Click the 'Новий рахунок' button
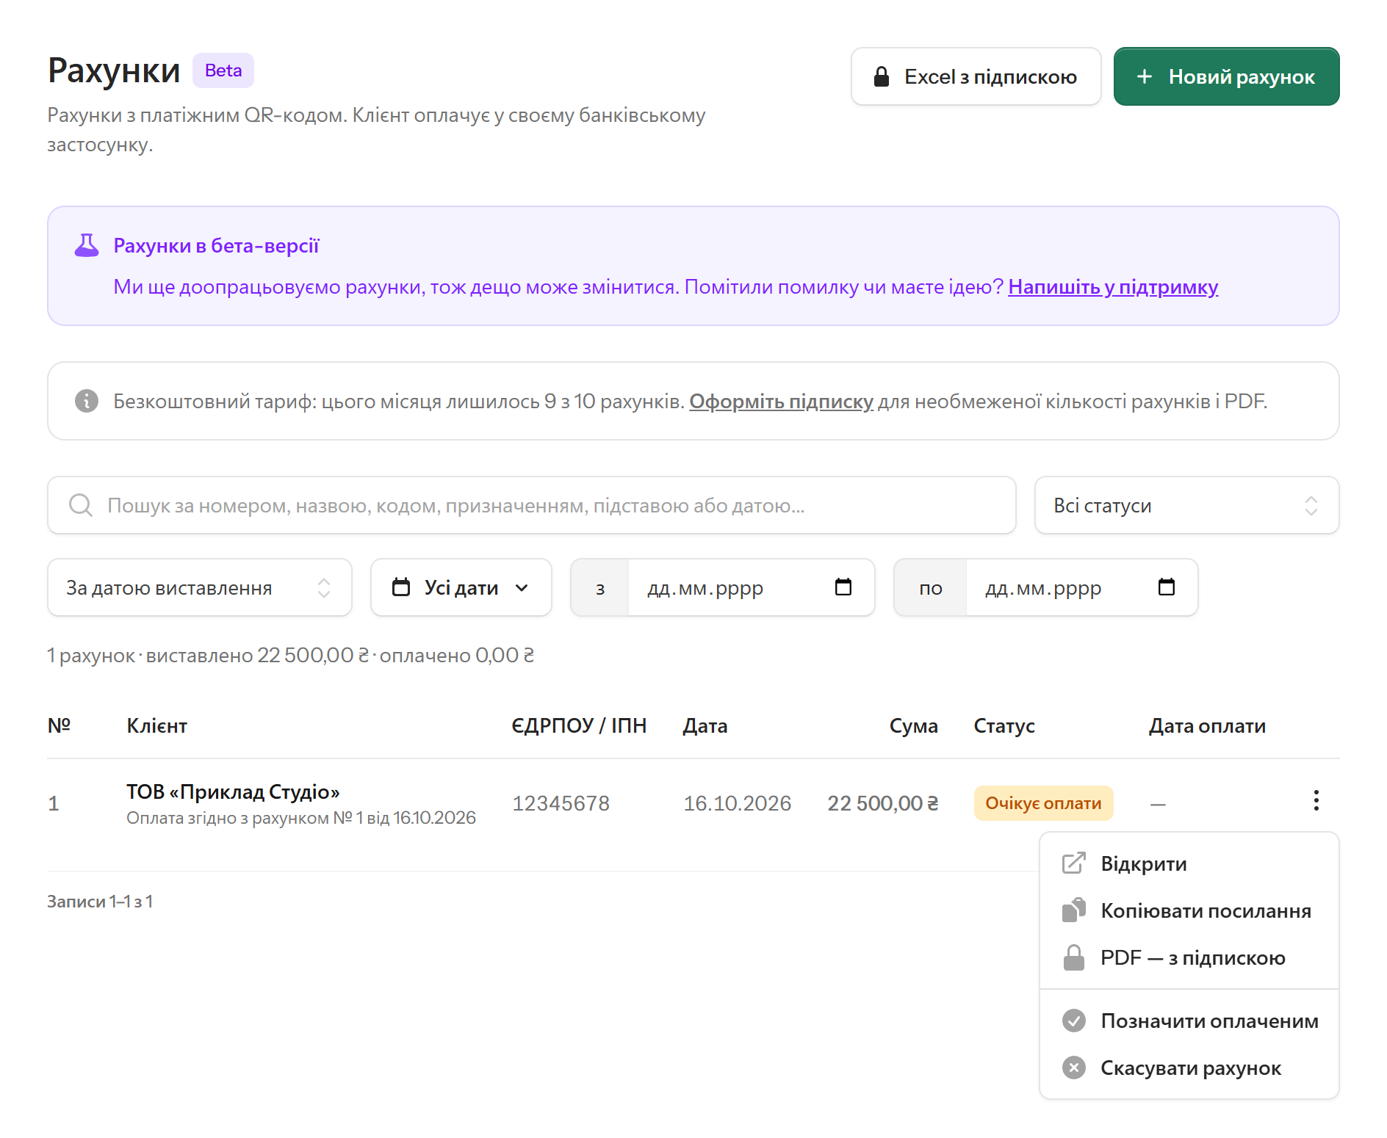This screenshot has height=1138, width=1387. [x=1227, y=76]
